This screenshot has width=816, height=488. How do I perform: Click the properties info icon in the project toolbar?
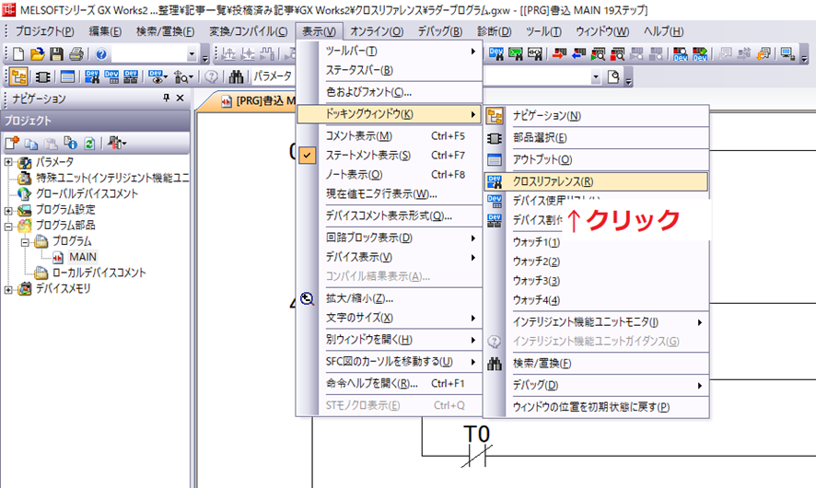click(70, 143)
